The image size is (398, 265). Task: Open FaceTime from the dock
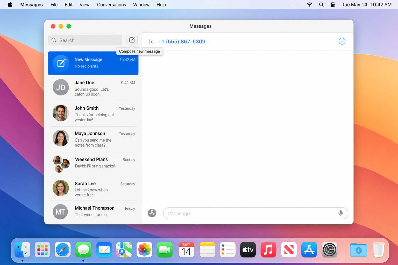[x=165, y=250]
